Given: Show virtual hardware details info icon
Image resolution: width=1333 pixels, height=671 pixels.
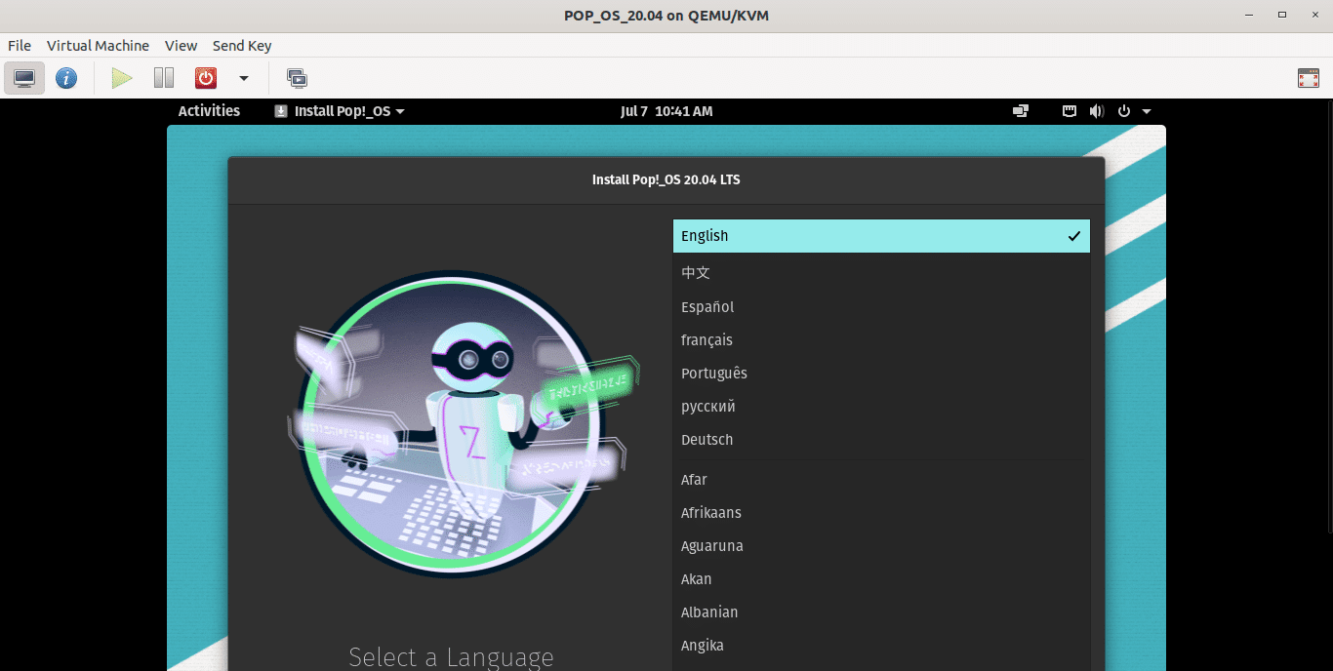Looking at the screenshot, I should pos(66,78).
